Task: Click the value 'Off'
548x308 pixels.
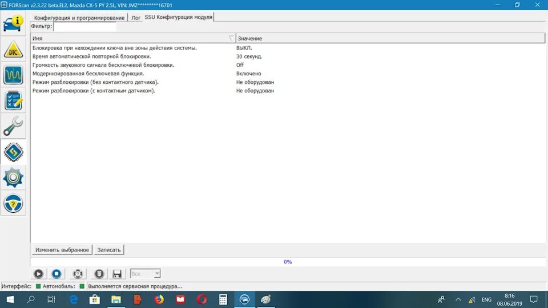Action: (x=240, y=65)
